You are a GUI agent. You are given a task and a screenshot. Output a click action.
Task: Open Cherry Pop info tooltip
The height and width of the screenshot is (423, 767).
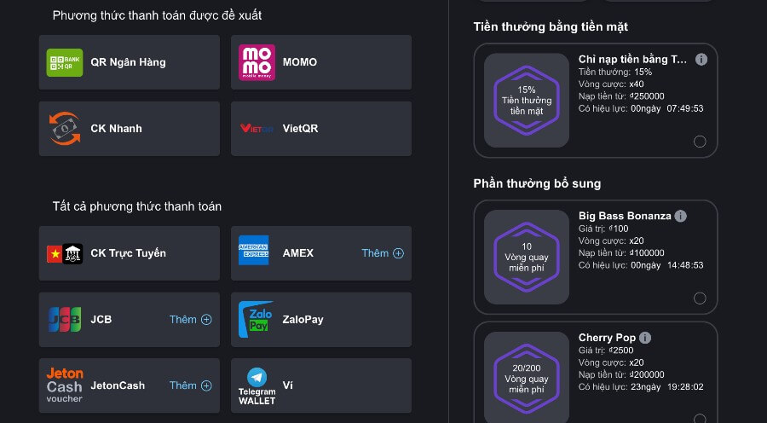coord(646,338)
